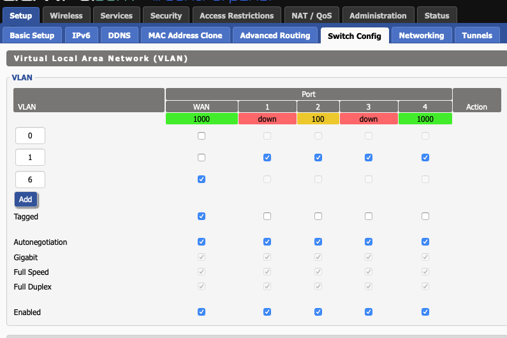Uncheck Enabled for port 1
This screenshot has width=507, height=338.
pyautogui.click(x=267, y=312)
